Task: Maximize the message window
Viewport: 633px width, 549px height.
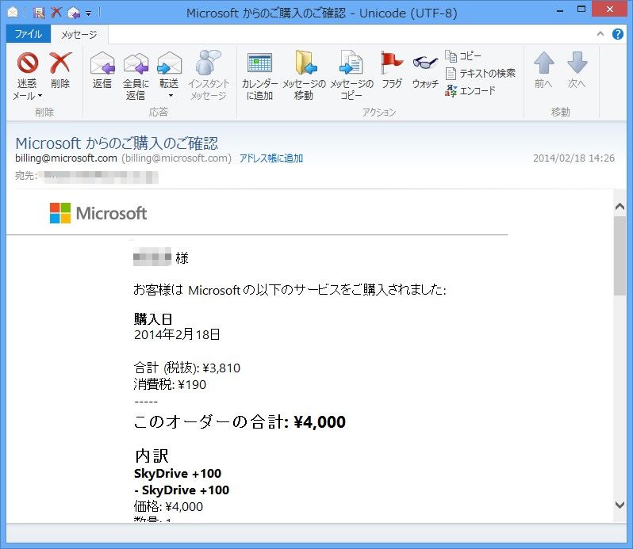Action: 581,10
